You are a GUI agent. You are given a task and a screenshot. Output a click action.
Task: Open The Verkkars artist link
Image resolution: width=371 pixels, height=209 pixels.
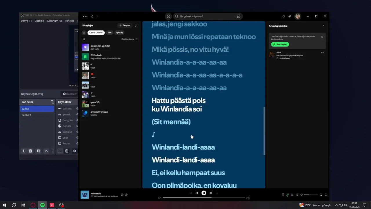coord(112,197)
